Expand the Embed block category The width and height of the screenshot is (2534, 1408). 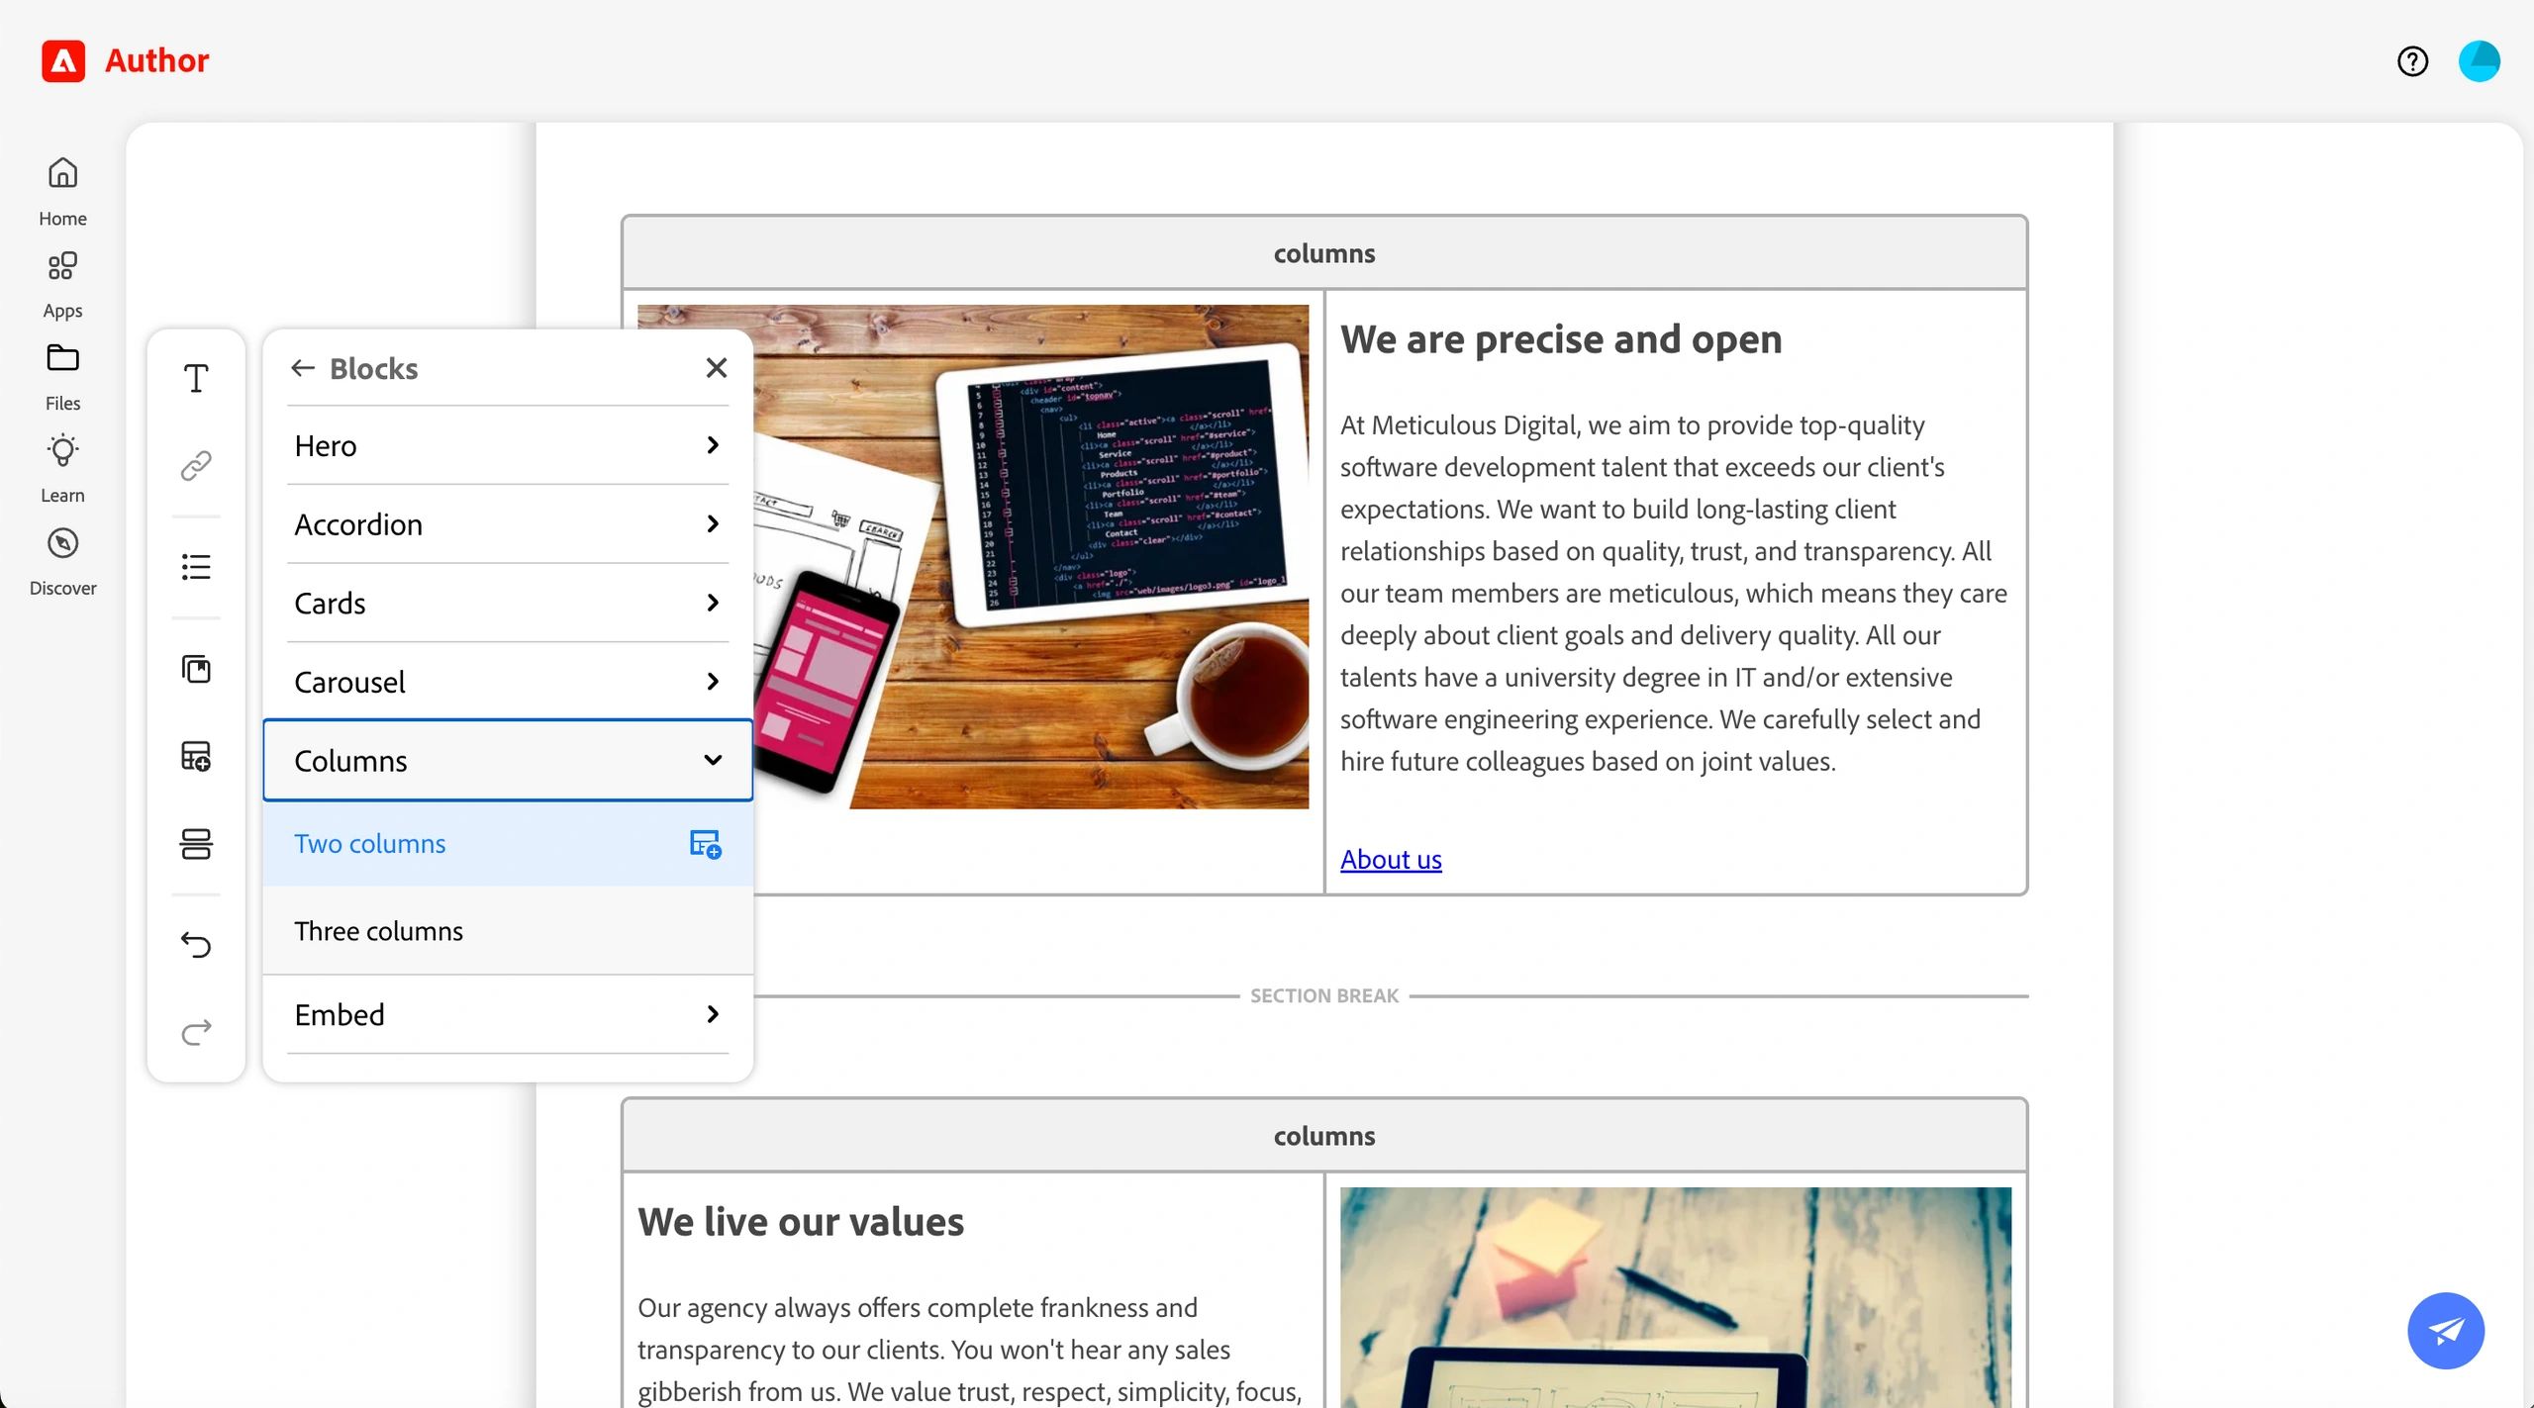(x=712, y=1014)
